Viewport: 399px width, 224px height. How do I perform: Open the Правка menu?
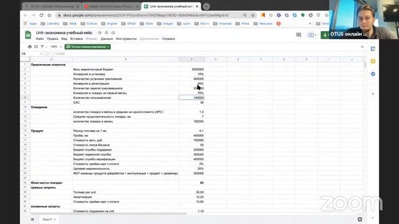[52, 39]
